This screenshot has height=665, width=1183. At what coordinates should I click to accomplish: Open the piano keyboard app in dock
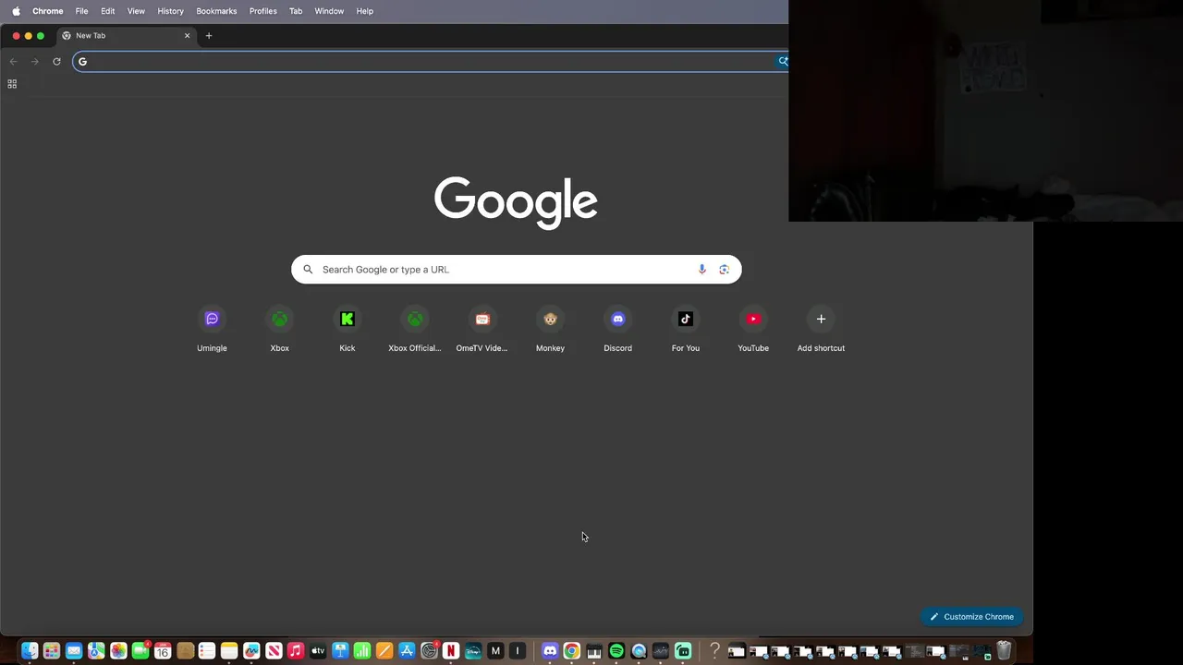click(x=594, y=651)
